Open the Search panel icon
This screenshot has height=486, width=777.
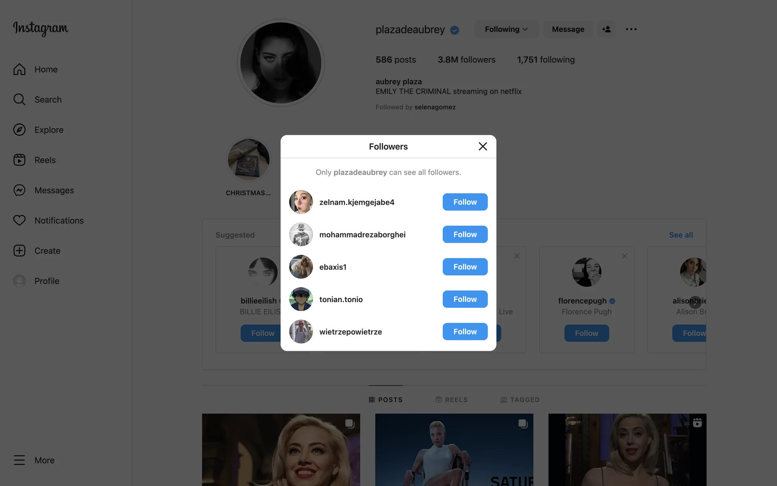point(19,100)
